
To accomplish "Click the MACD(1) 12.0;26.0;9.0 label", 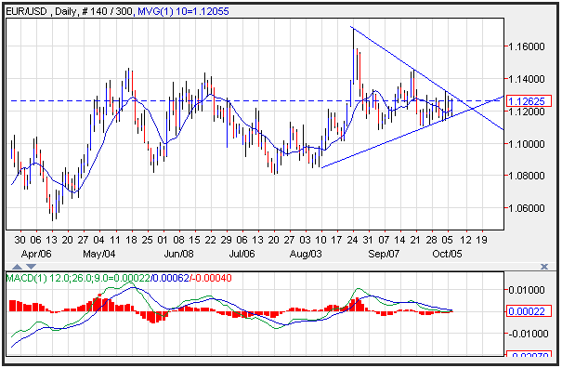I will (60, 278).
